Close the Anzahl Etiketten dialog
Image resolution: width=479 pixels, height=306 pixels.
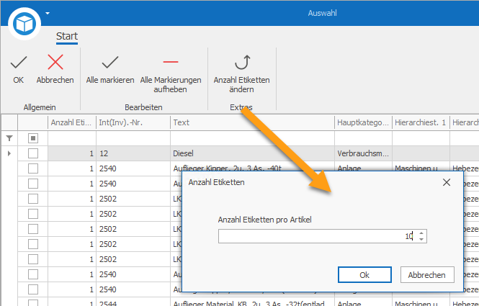[x=447, y=182]
